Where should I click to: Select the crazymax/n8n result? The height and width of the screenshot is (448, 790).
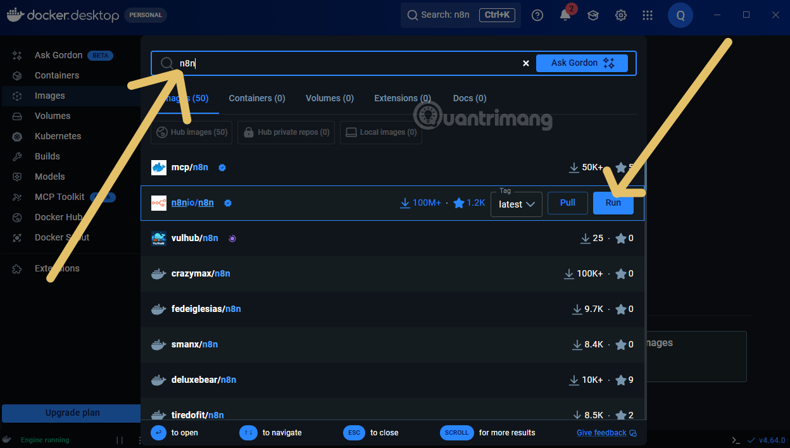(392, 274)
